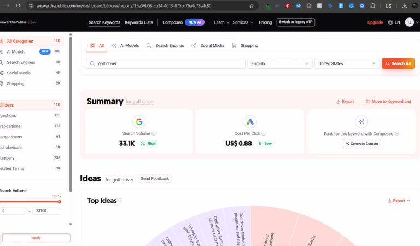Screen dimensions: 420x246
Task: Expand the Services menu
Action: 243,22
